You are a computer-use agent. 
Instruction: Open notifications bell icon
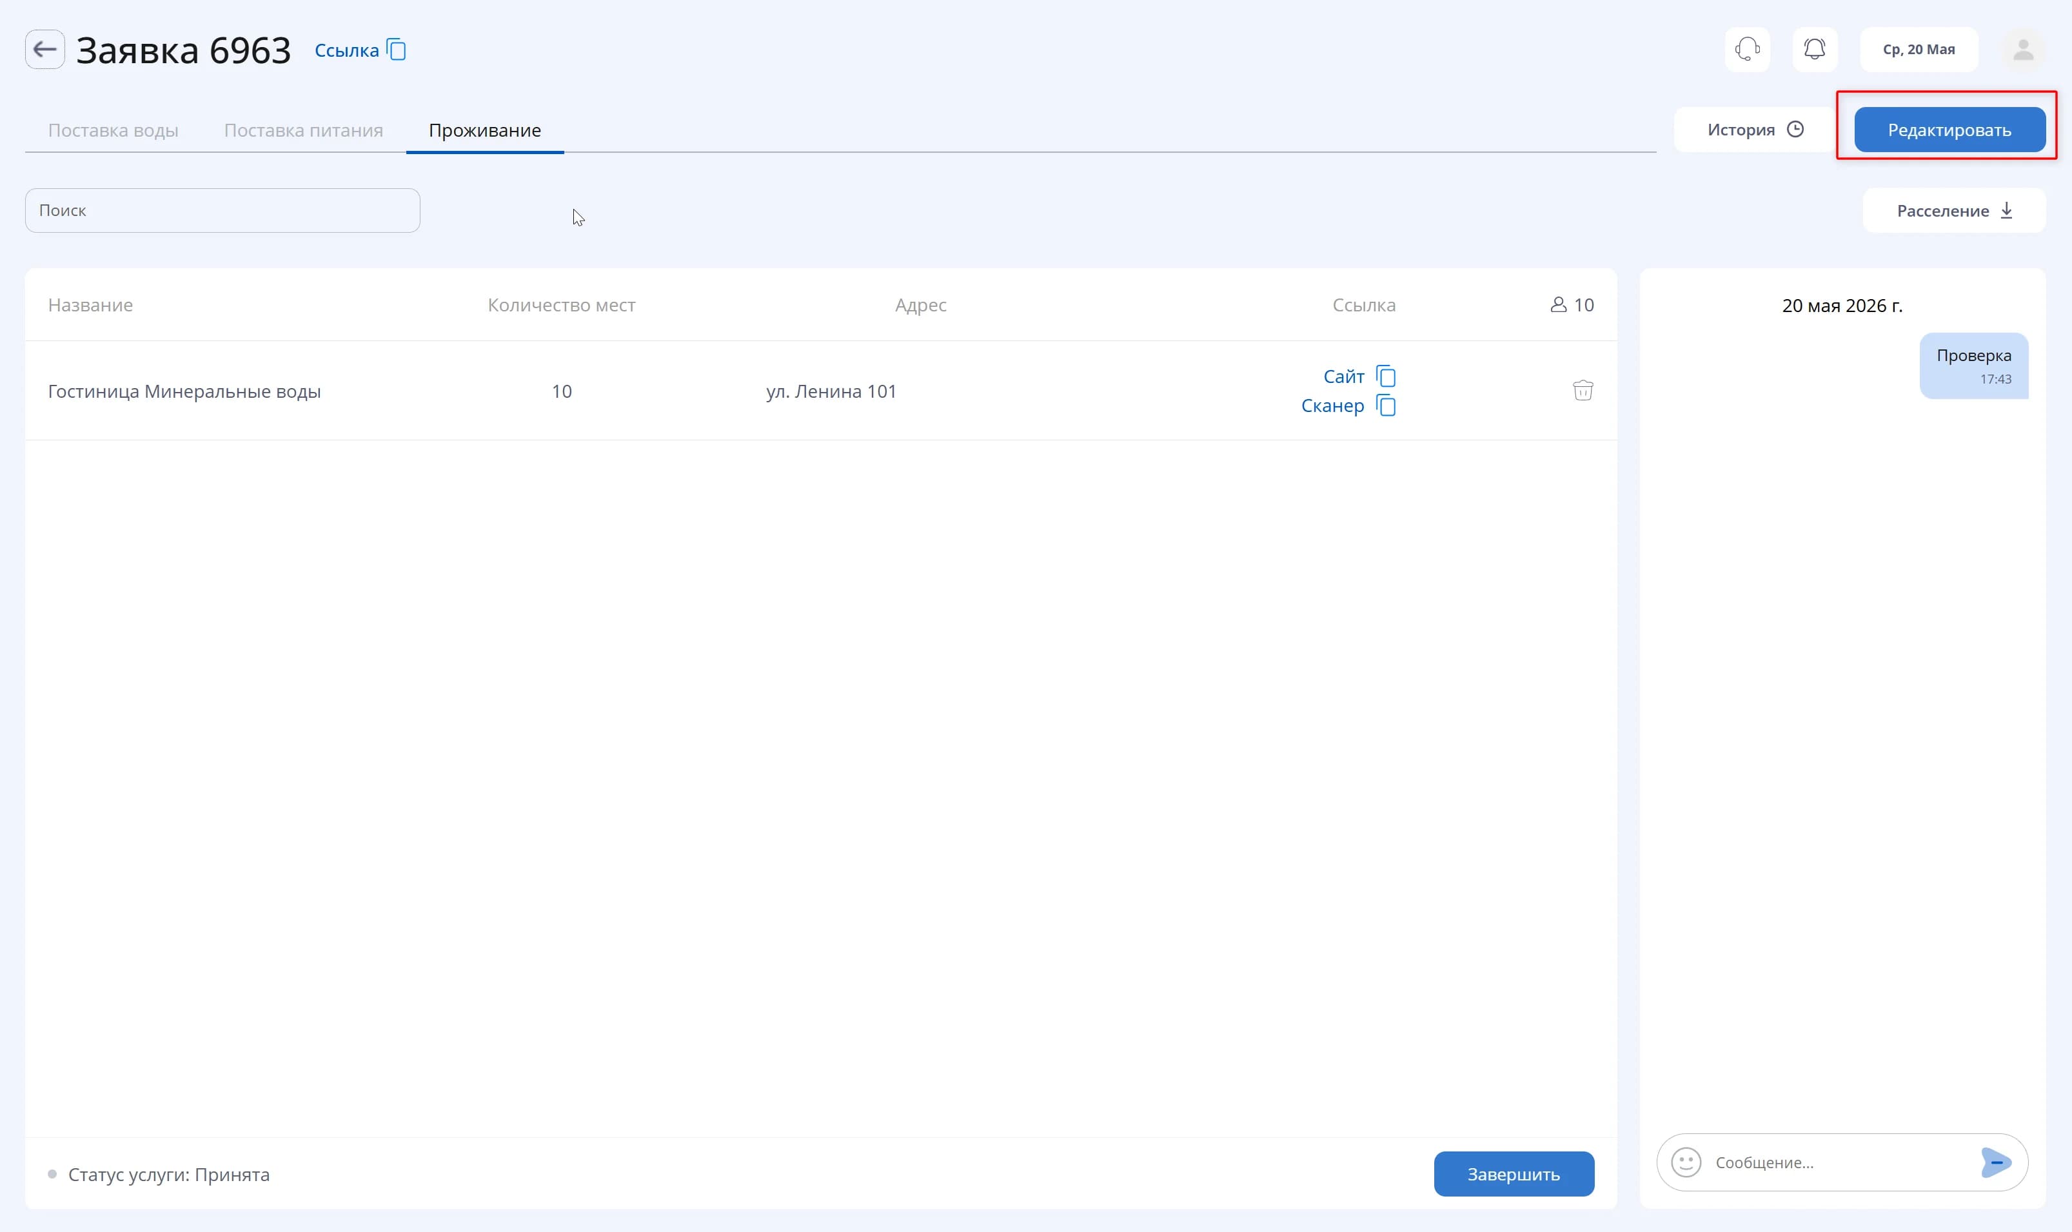(x=1815, y=49)
